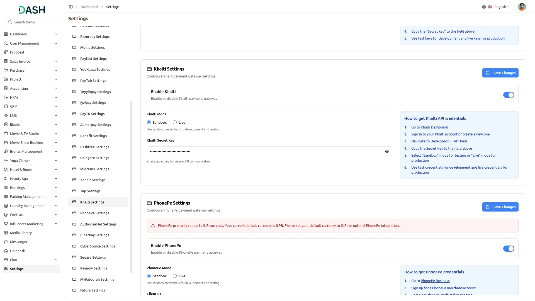Click the Square Settings card icon

(74, 257)
